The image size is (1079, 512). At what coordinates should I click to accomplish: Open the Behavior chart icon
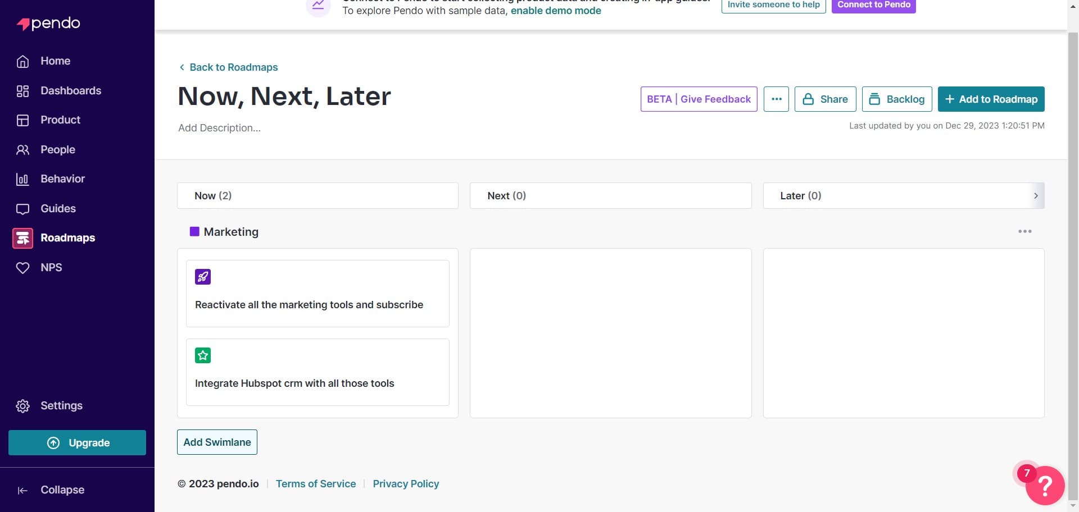click(x=22, y=179)
